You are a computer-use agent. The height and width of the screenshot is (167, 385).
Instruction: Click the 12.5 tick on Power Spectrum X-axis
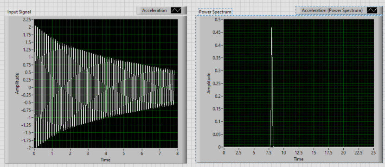click(x=299, y=152)
